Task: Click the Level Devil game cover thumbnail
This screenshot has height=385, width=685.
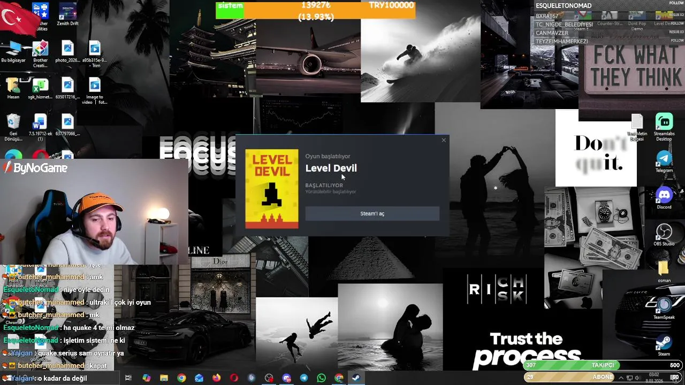Action: pyautogui.click(x=272, y=189)
